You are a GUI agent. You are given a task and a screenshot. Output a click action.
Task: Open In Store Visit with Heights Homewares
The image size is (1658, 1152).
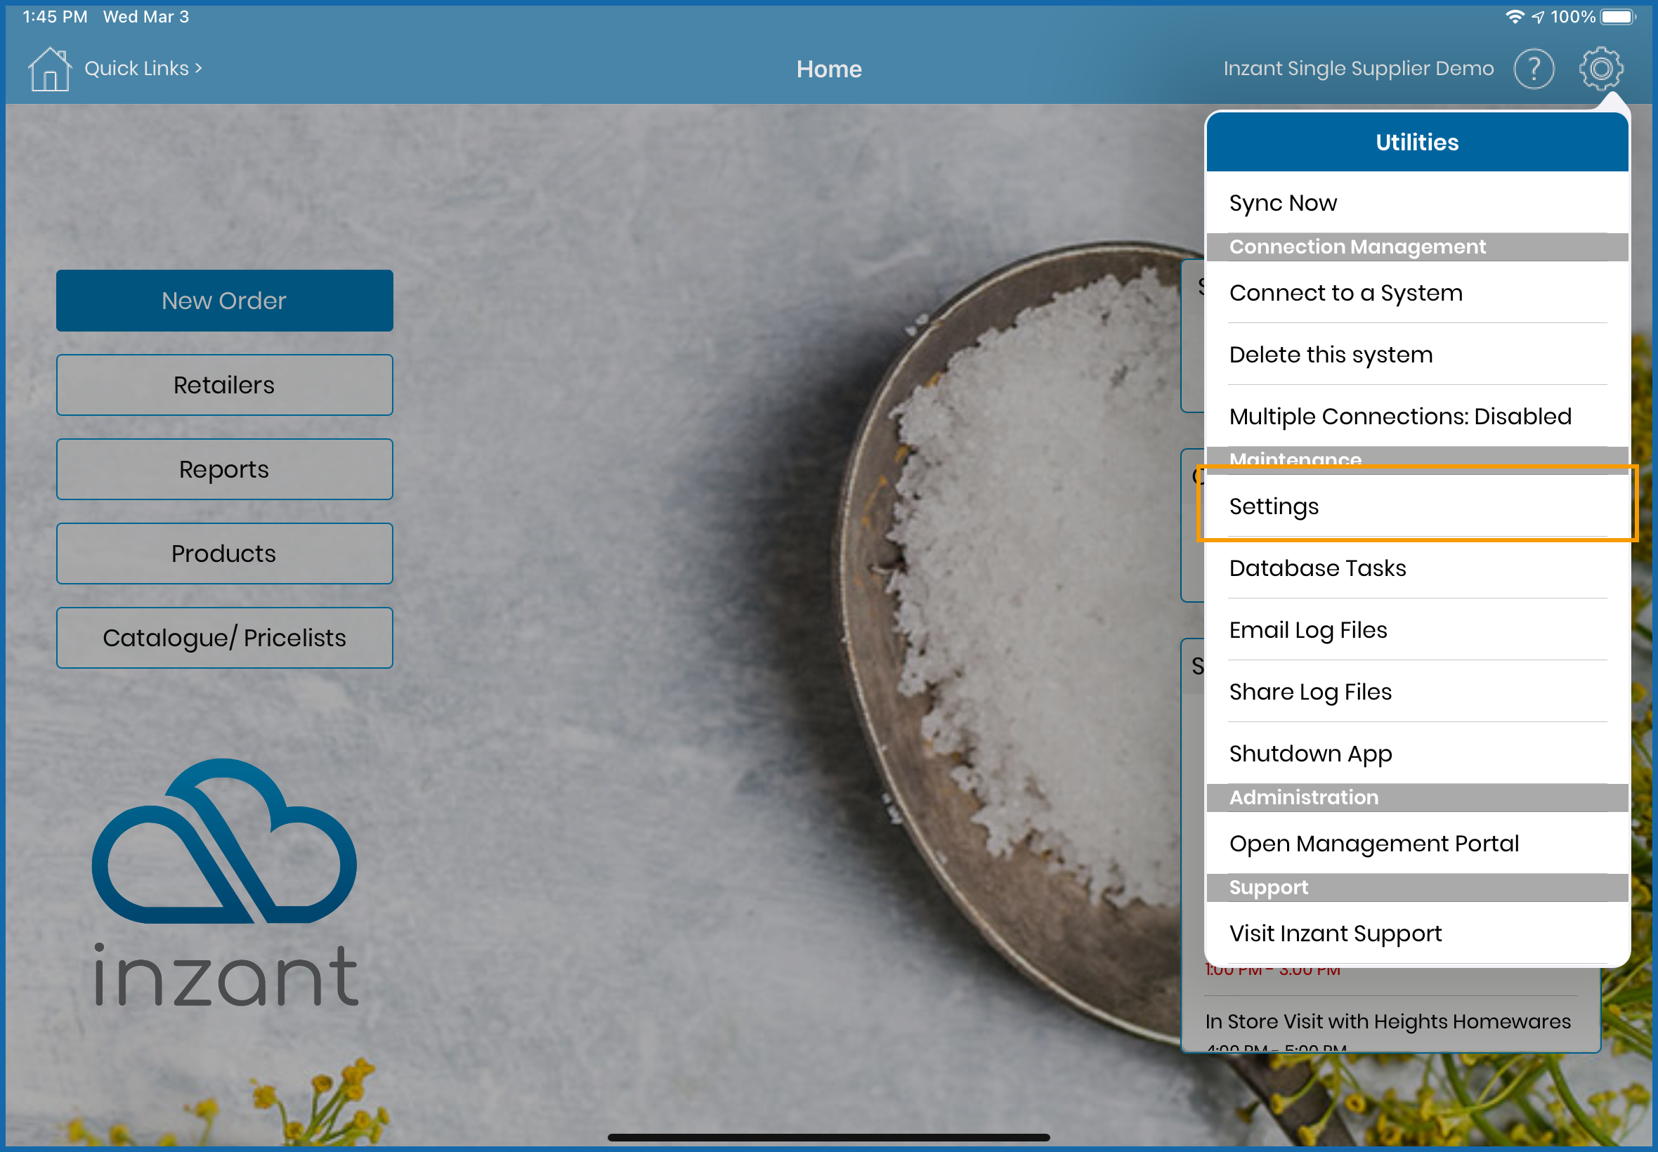[1387, 1021]
